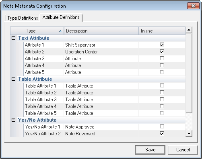The width and height of the screenshot is (202, 159).
Task: Select the Table Attribute 5 type cell
Action: [43, 113]
